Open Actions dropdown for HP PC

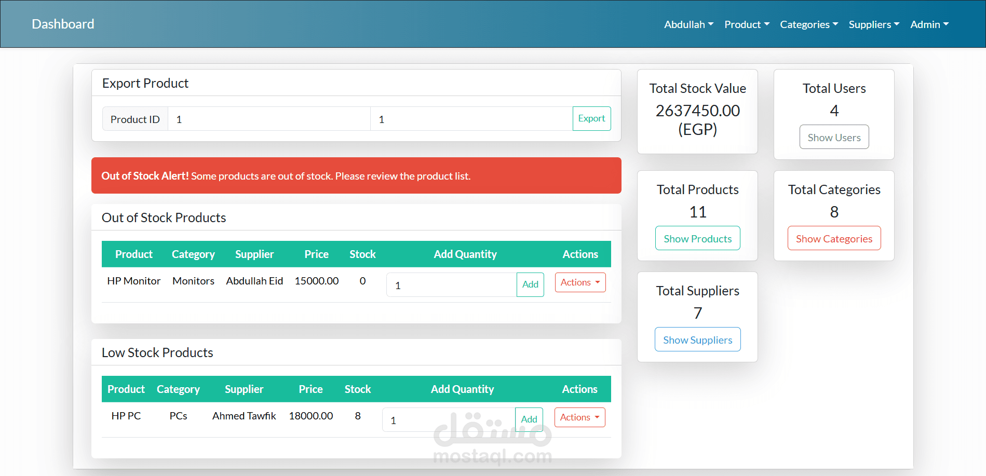tap(579, 417)
